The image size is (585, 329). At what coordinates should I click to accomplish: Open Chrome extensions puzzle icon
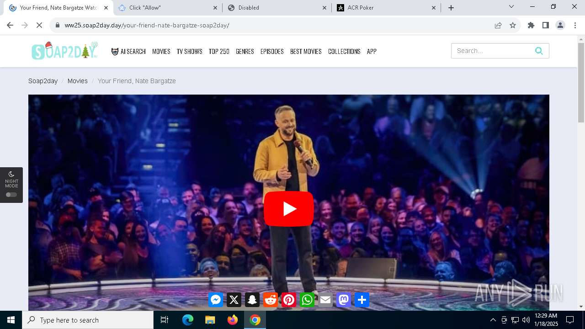(x=531, y=25)
